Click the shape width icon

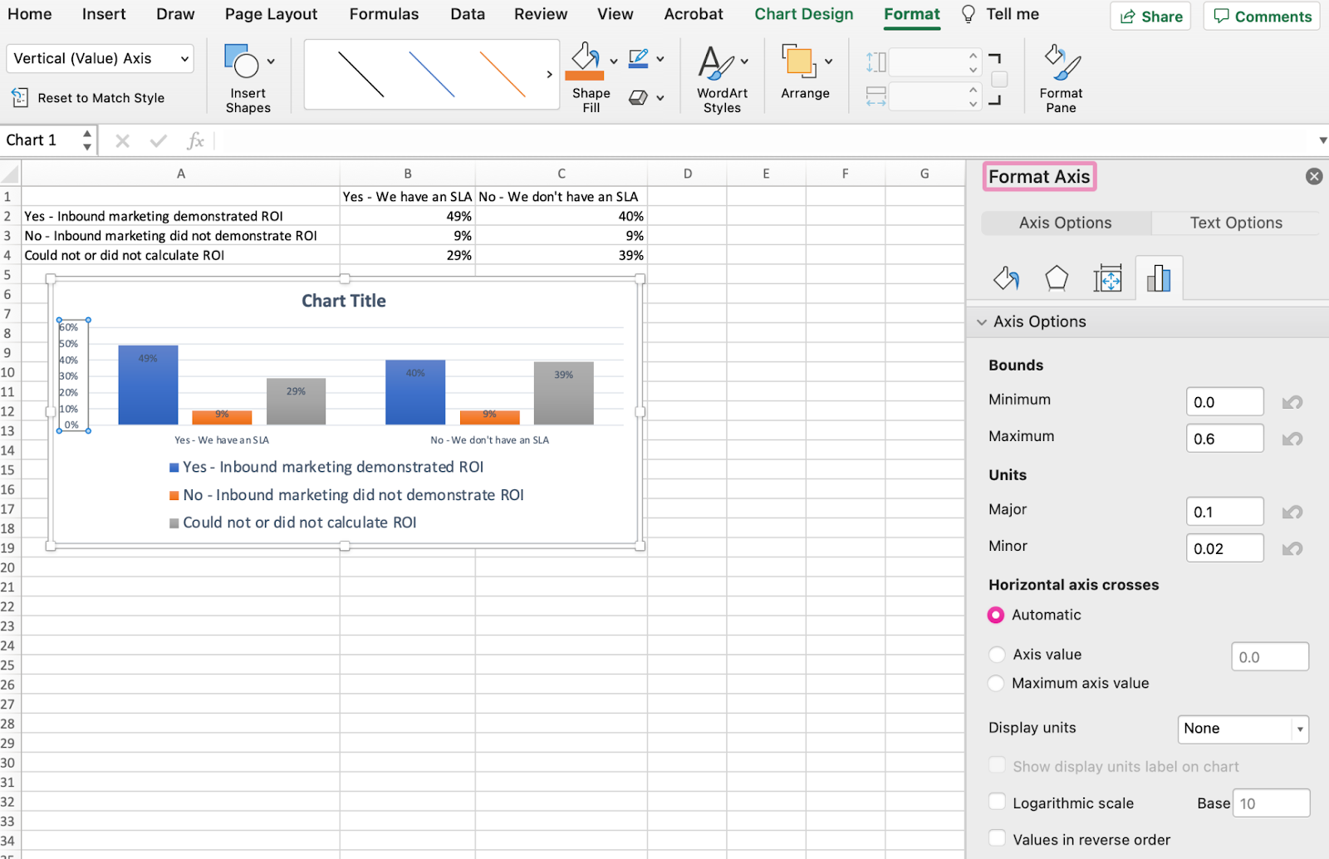pyautogui.click(x=876, y=97)
